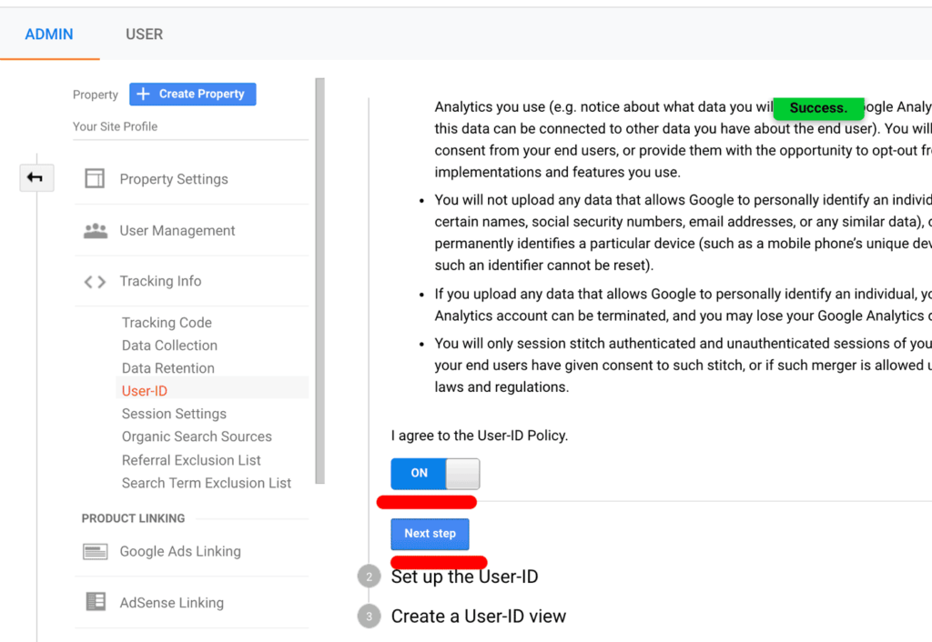
Task: Toggle the User-ID agreement switch off
Action: [x=435, y=473]
